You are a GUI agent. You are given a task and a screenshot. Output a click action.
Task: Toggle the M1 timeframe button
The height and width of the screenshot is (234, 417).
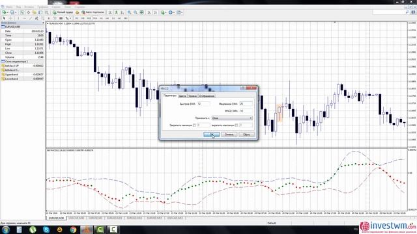tap(77, 18)
